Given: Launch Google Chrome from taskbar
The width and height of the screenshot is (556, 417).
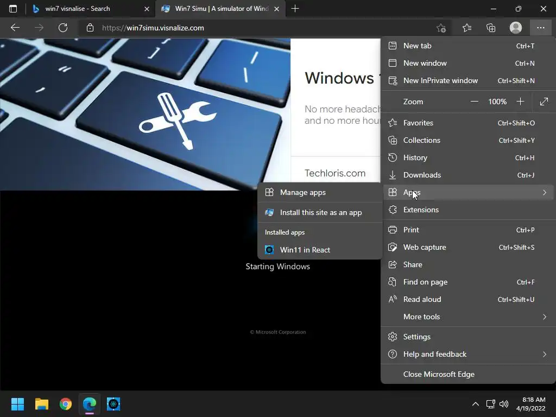Looking at the screenshot, I should click(66, 404).
